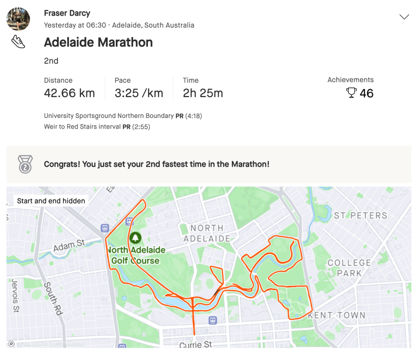Open Fraser Darcy's athlete profile name
The height and width of the screenshot is (362, 419).
[67, 14]
